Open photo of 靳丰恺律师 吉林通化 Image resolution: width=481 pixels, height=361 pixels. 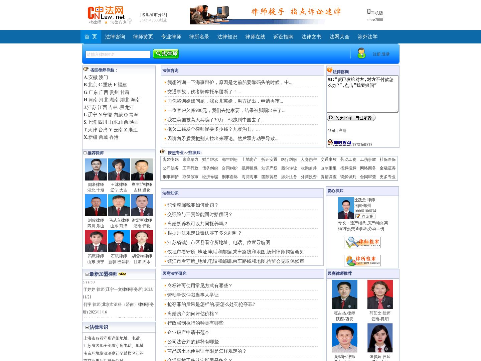(142, 169)
